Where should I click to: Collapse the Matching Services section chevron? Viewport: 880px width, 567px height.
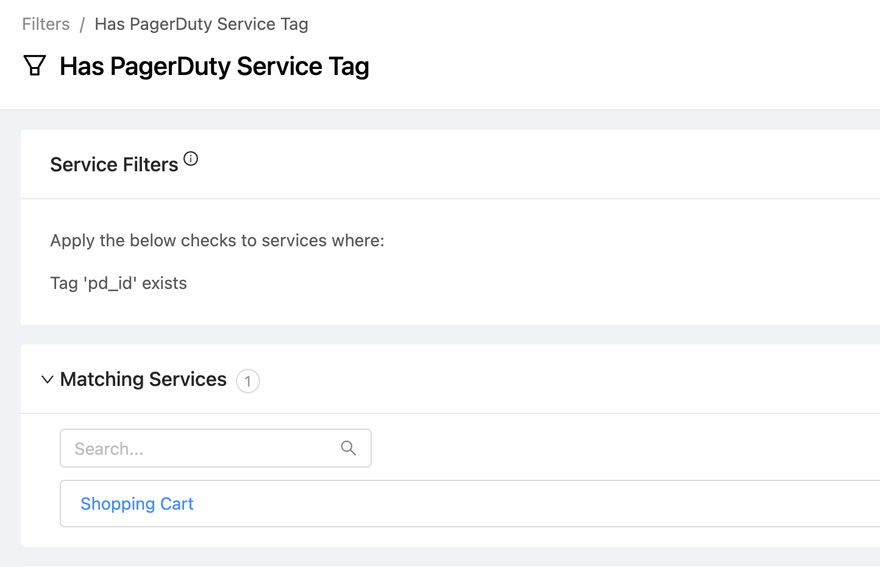coord(47,379)
